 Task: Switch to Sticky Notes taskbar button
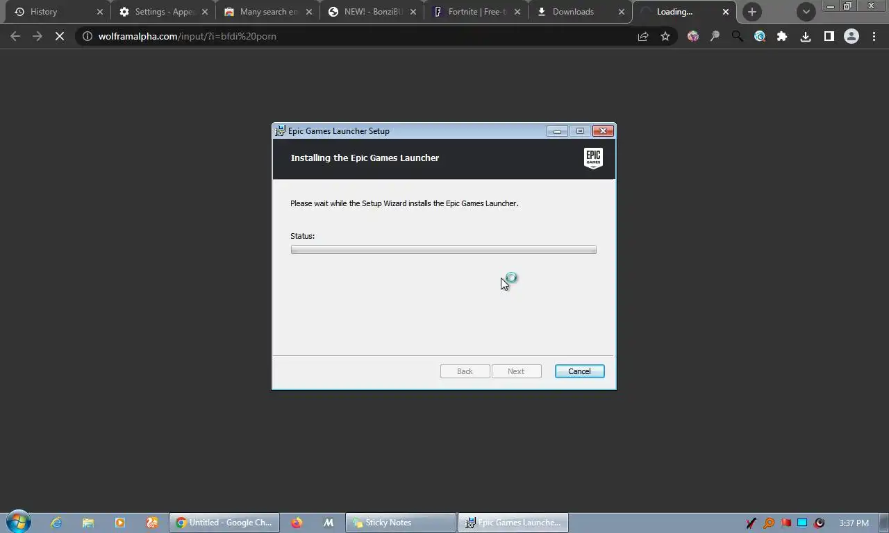pyautogui.click(x=401, y=523)
